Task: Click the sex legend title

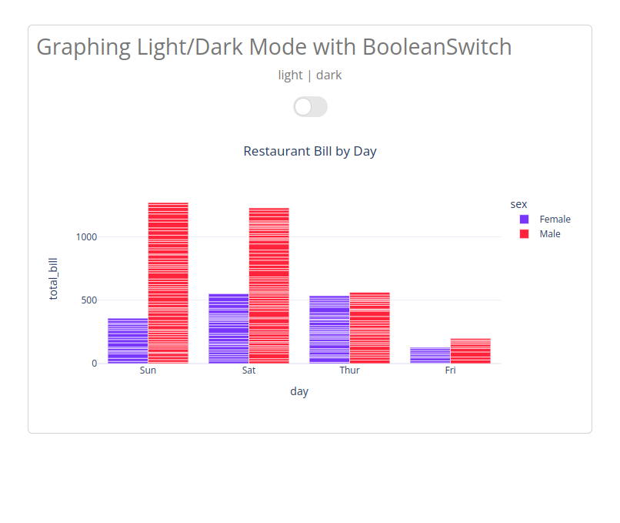Action: click(x=518, y=204)
